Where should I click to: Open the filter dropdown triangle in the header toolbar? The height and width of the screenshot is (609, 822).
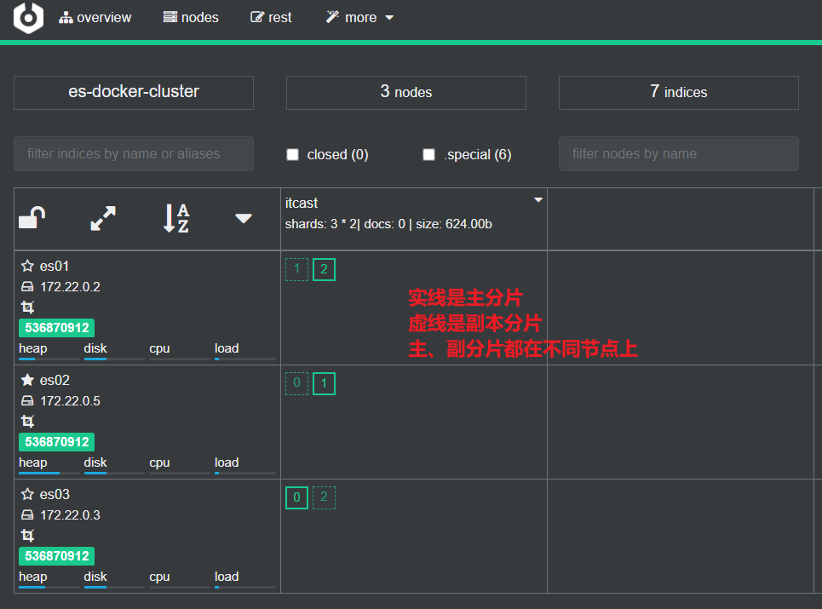pyautogui.click(x=244, y=219)
